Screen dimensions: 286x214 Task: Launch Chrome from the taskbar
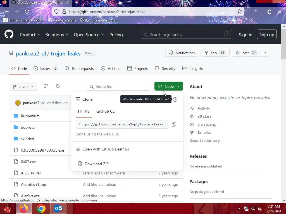point(41,208)
